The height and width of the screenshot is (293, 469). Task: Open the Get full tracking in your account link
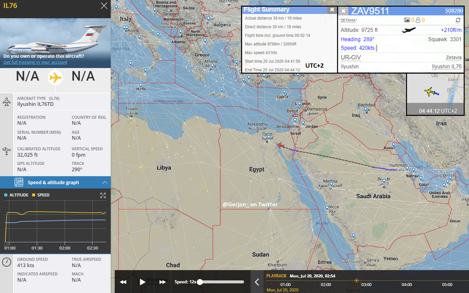tap(35, 62)
